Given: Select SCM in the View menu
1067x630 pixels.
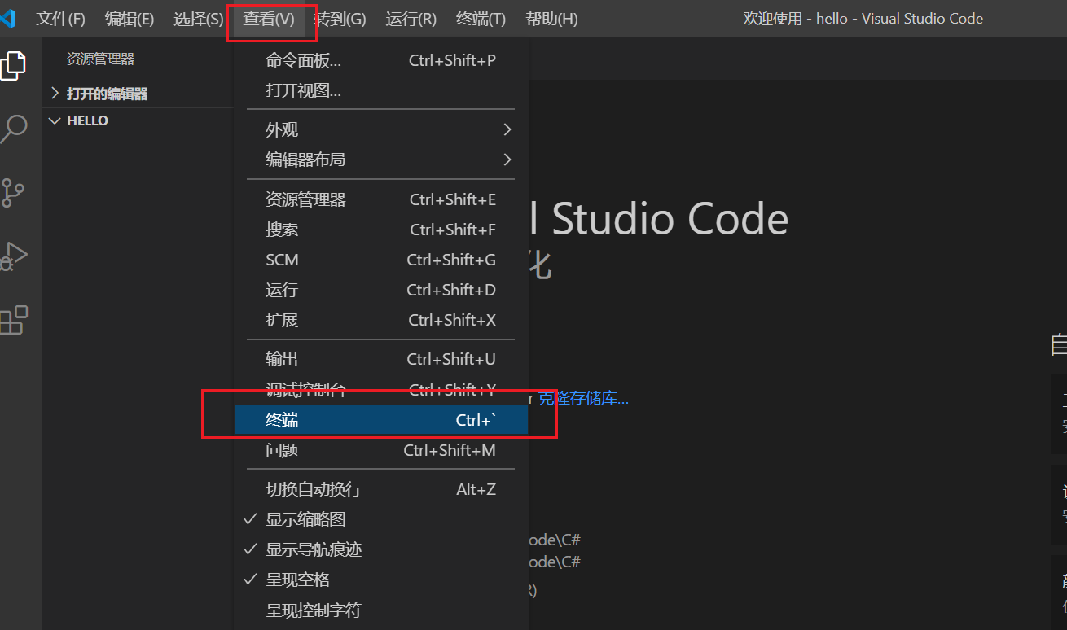Looking at the screenshot, I should click(x=381, y=260).
